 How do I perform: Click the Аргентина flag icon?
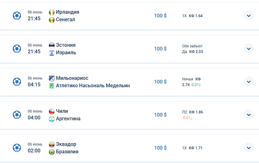(x=52, y=119)
